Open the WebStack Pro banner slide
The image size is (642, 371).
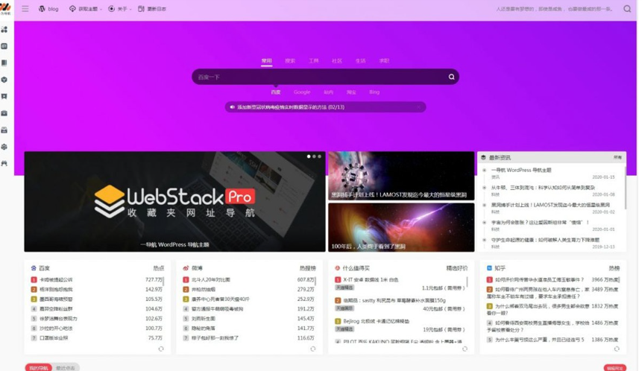point(174,201)
